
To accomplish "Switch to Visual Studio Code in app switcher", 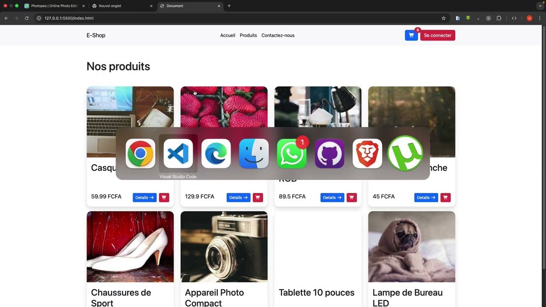I will point(178,153).
